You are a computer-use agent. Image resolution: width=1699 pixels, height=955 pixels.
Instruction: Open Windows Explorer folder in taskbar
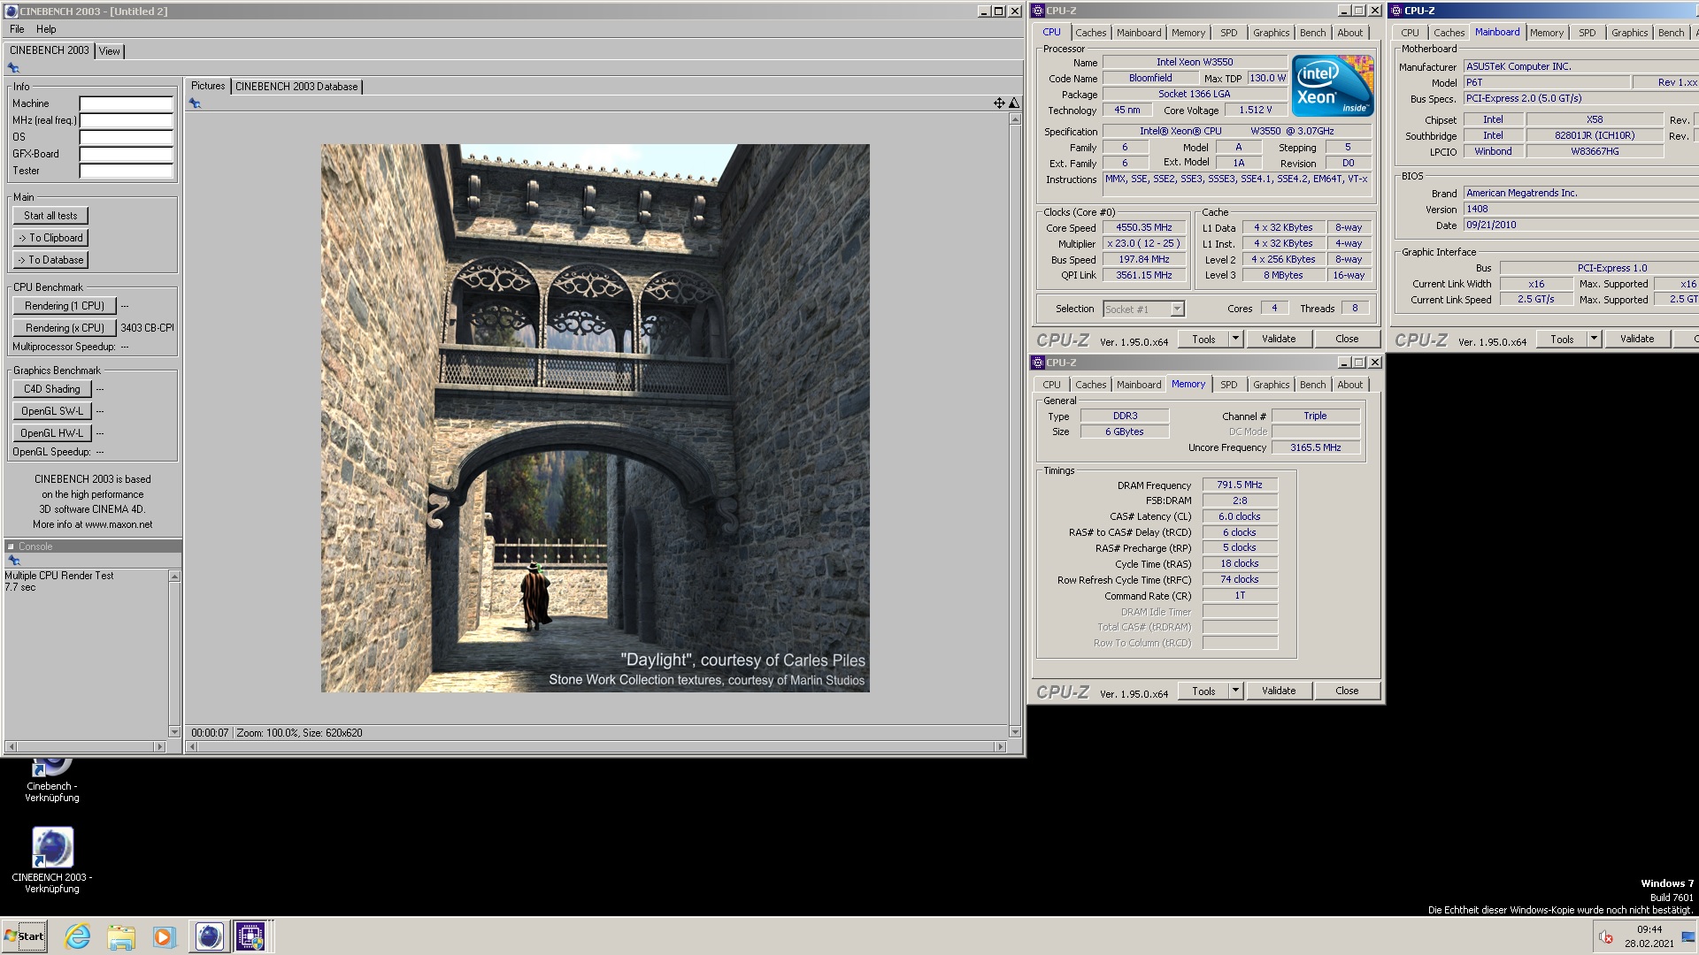121,936
